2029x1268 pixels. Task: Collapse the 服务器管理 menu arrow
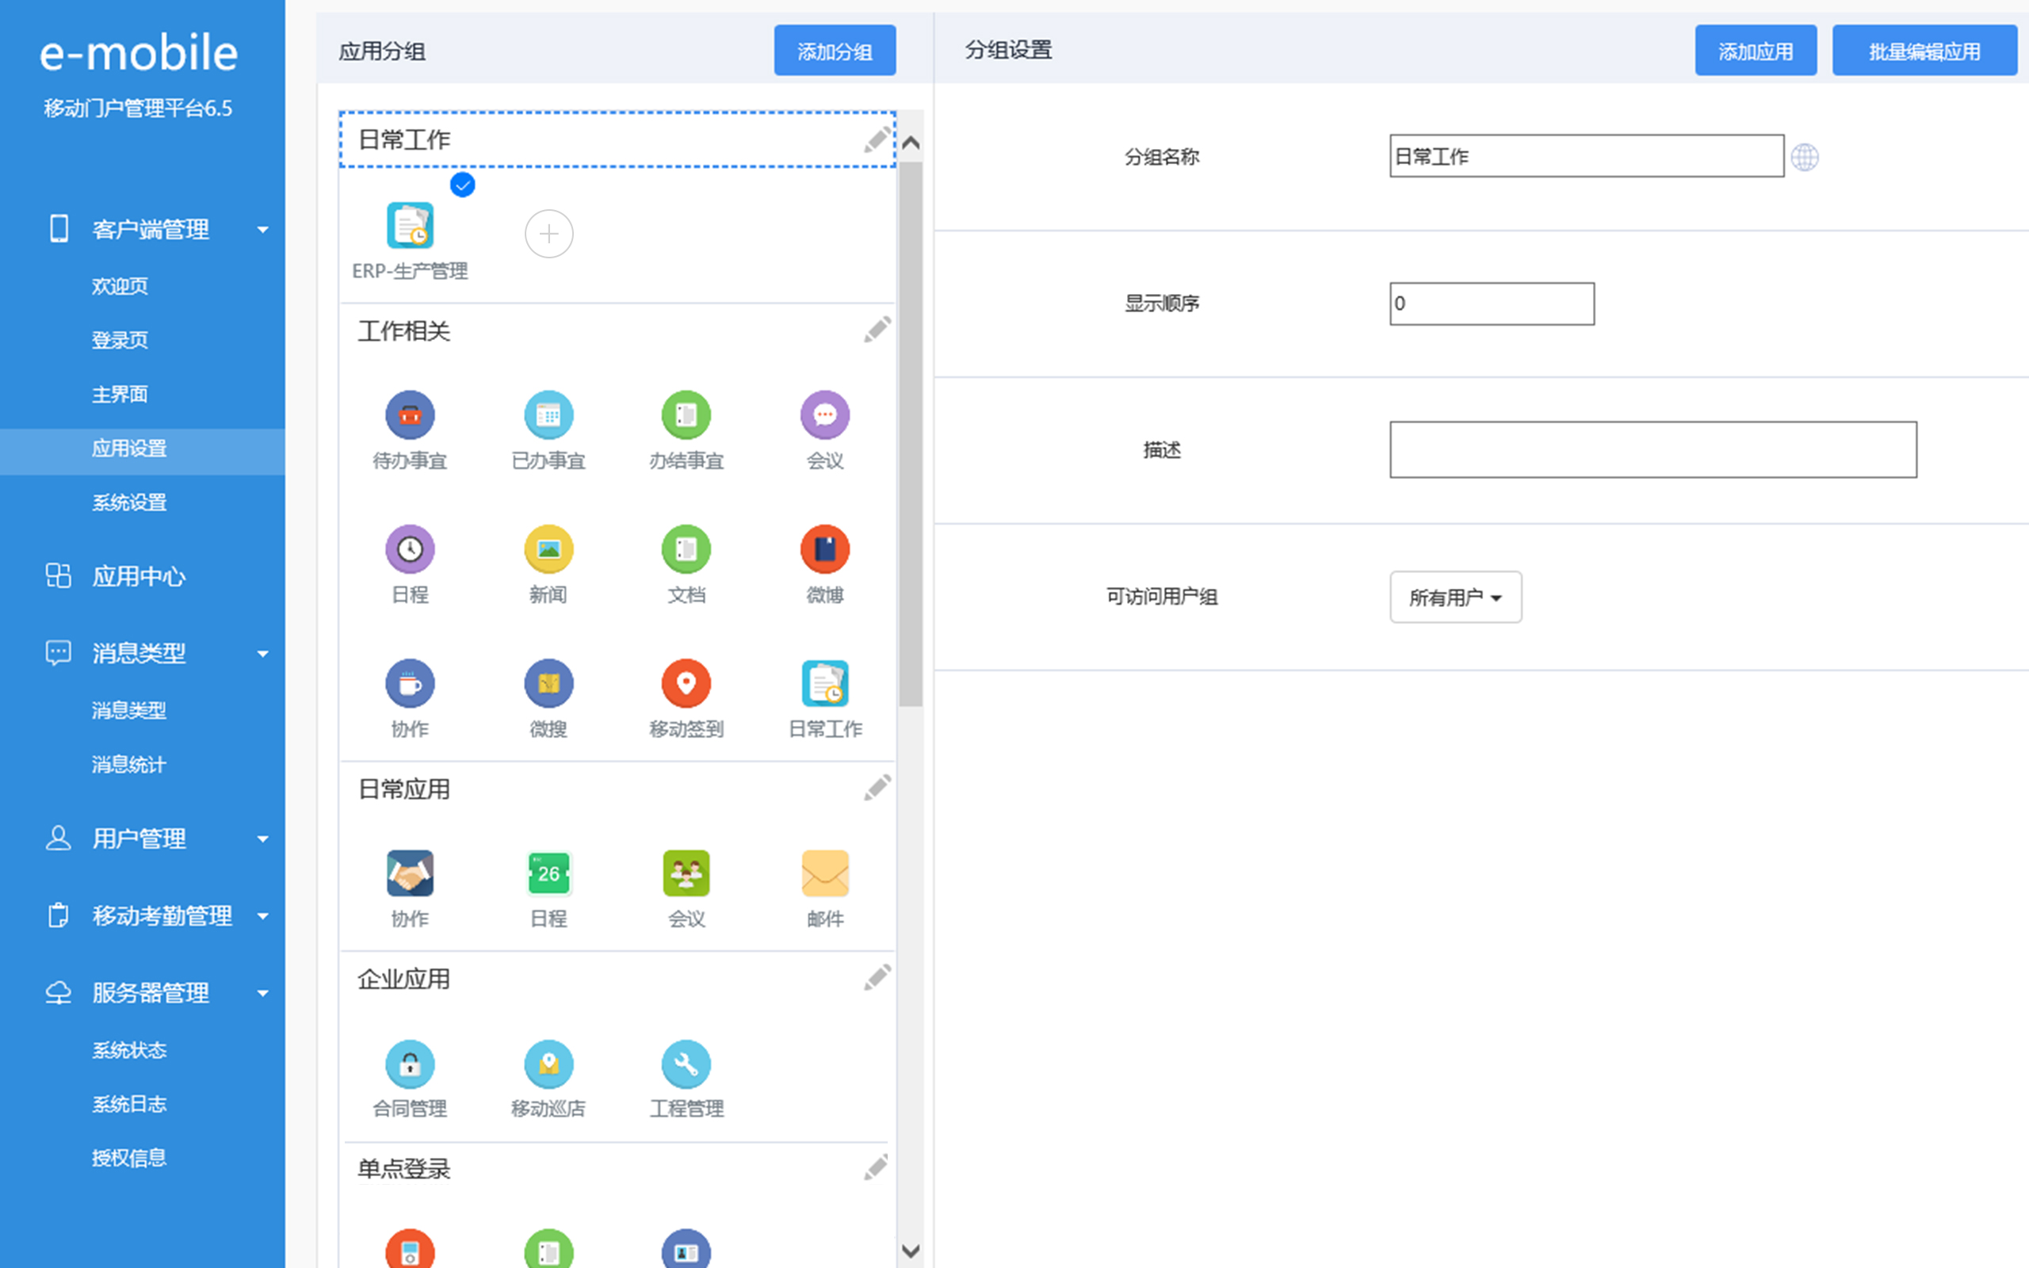pyautogui.click(x=262, y=994)
